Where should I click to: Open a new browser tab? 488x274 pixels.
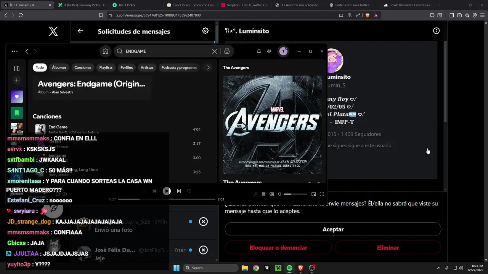[439, 5]
